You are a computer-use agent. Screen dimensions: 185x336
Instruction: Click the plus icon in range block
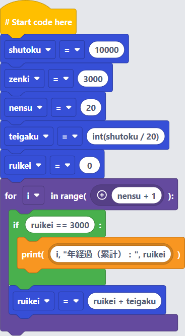[102, 195]
